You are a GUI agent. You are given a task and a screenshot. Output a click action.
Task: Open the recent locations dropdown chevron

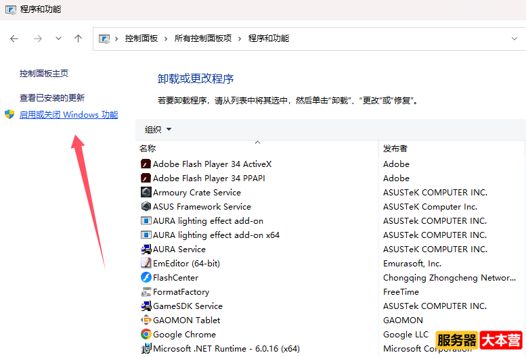tap(58, 39)
